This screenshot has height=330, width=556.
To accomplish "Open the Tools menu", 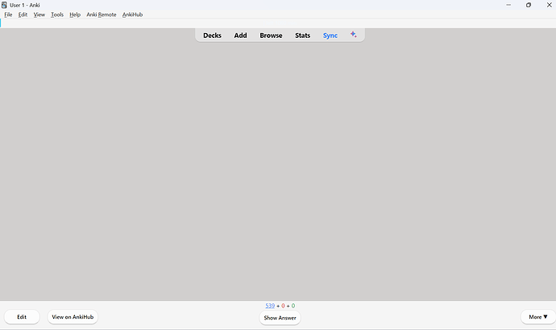I will (57, 15).
